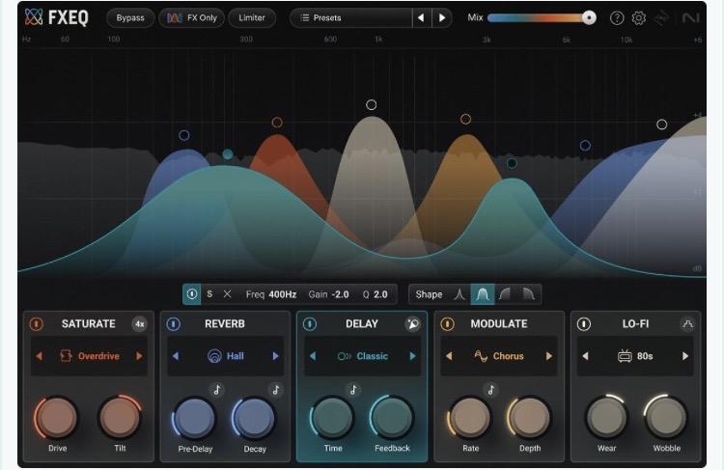The height and width of the screenshot is (470, 724).
Task: Select next Lo-Fi type after 80s
Action: pos(685,356)
